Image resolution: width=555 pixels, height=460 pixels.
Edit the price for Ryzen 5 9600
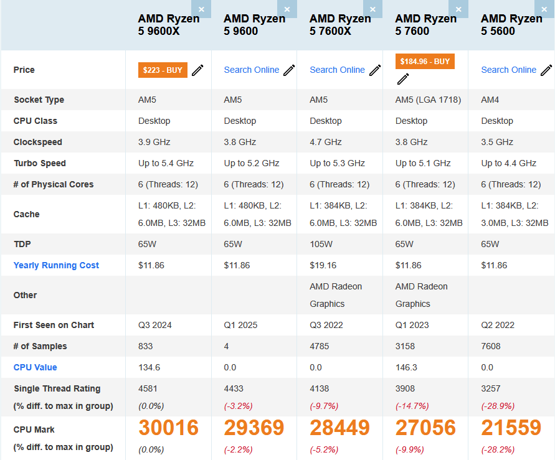click(x=288, y=70)
